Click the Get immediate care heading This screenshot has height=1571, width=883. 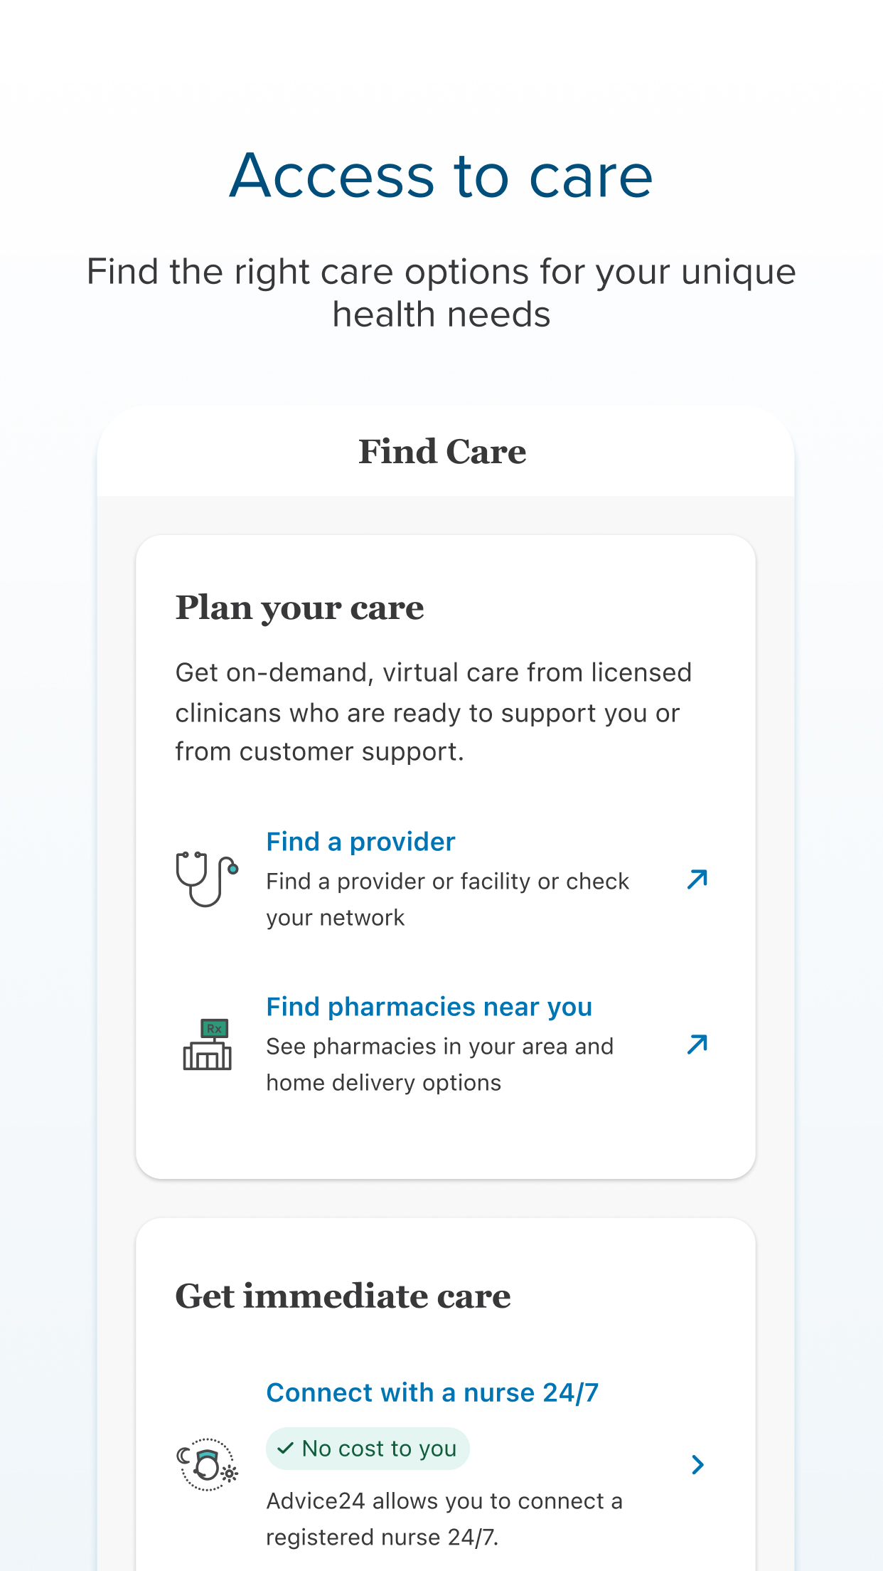(x=343, y=1296)
